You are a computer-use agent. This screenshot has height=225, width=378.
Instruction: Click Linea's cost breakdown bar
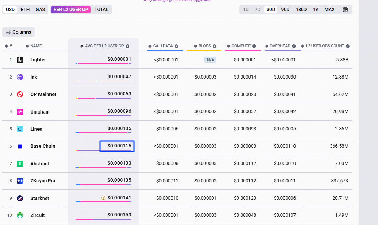(103, 133)
